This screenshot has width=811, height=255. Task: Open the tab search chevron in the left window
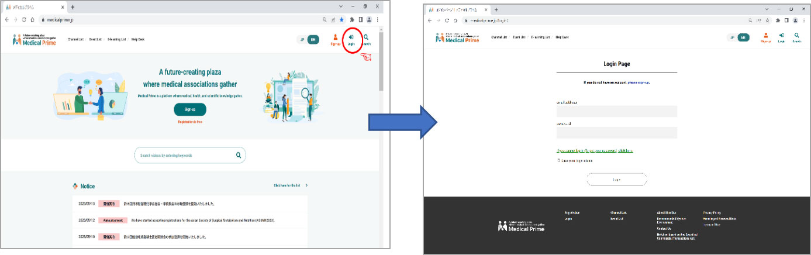(x=341, y=7)
